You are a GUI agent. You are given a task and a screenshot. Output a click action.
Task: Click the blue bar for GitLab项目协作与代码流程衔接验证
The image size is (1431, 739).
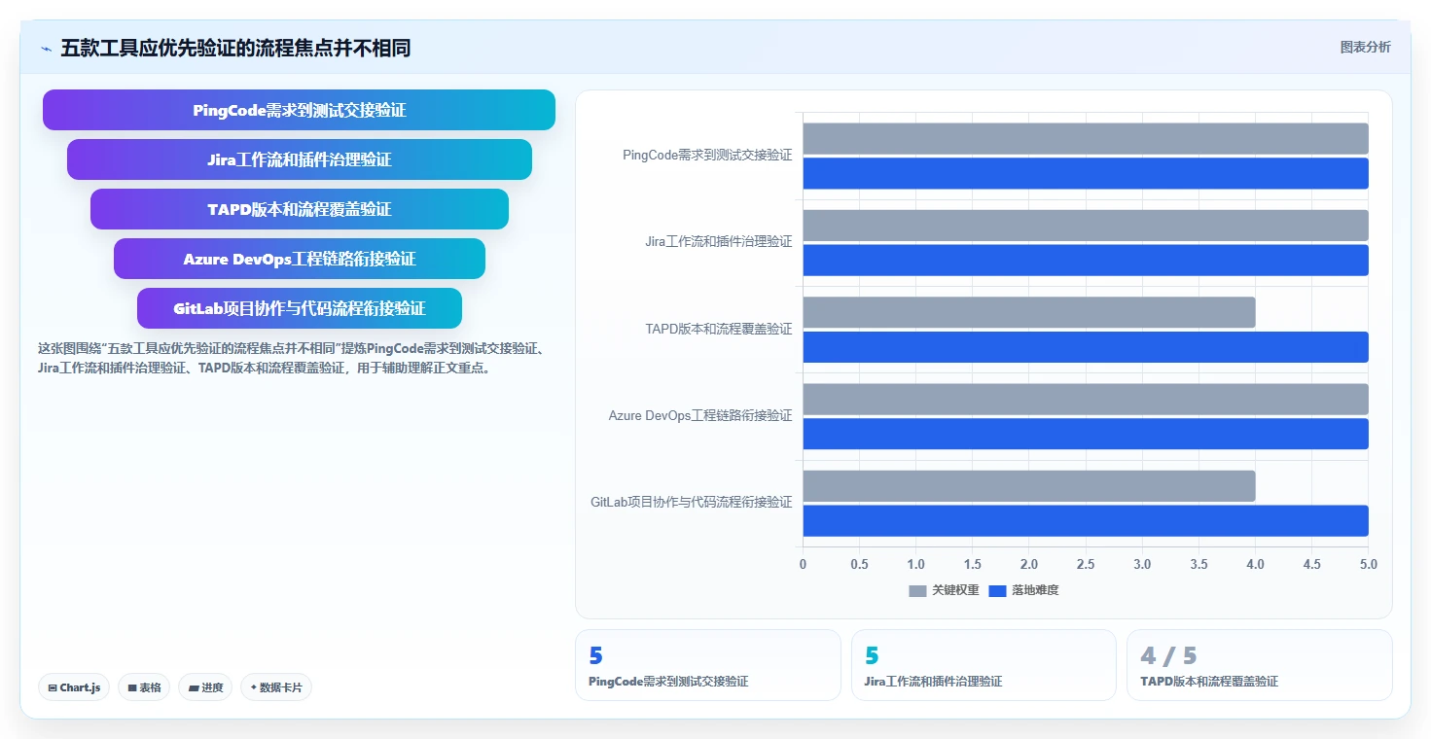[1086, 521]
